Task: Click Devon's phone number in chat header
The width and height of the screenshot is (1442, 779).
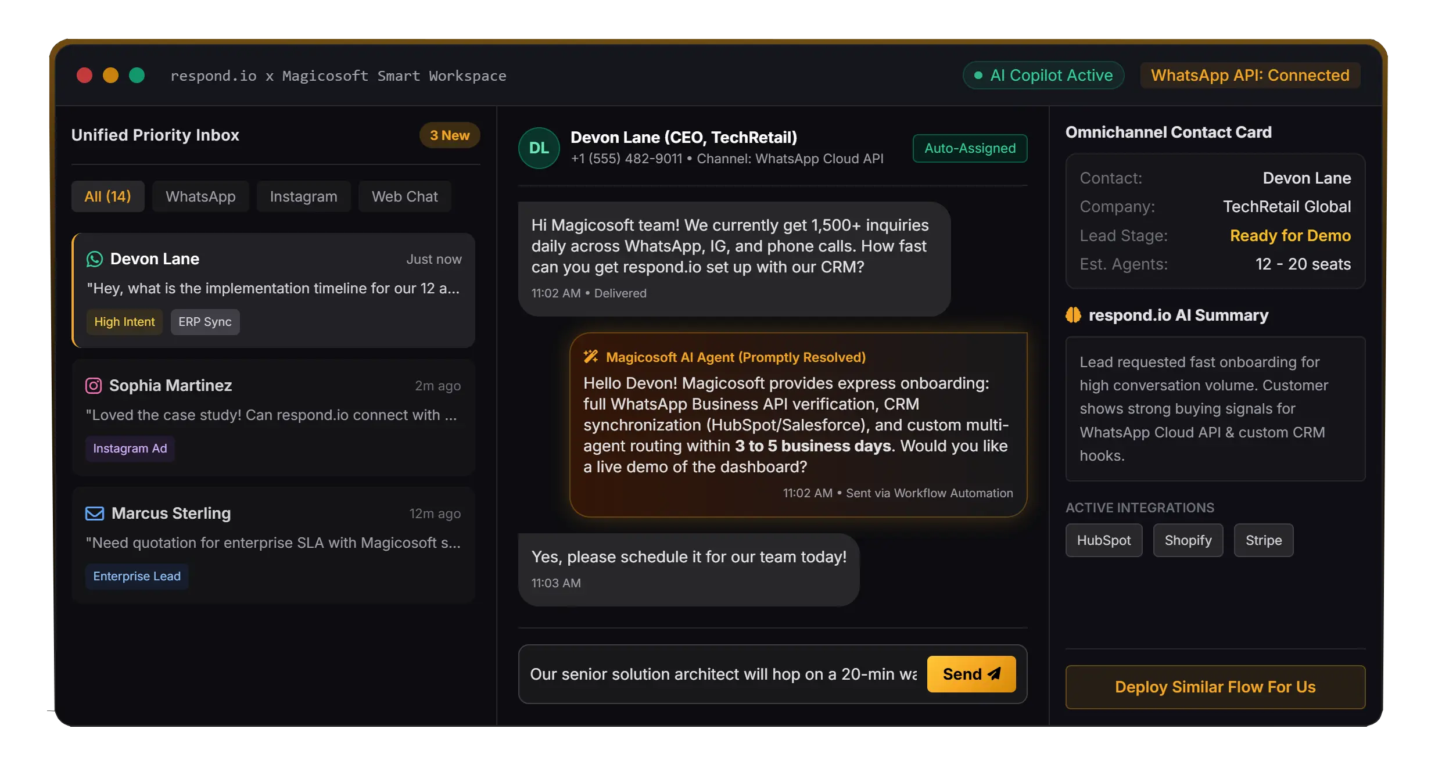Action: coord(626,159)
